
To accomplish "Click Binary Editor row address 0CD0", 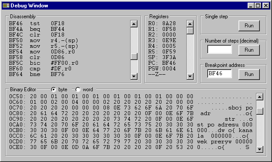I will [17, 142].
